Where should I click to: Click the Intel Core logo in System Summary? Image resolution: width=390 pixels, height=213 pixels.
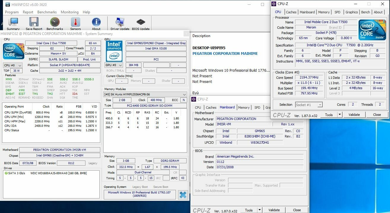tap(14, 52)
